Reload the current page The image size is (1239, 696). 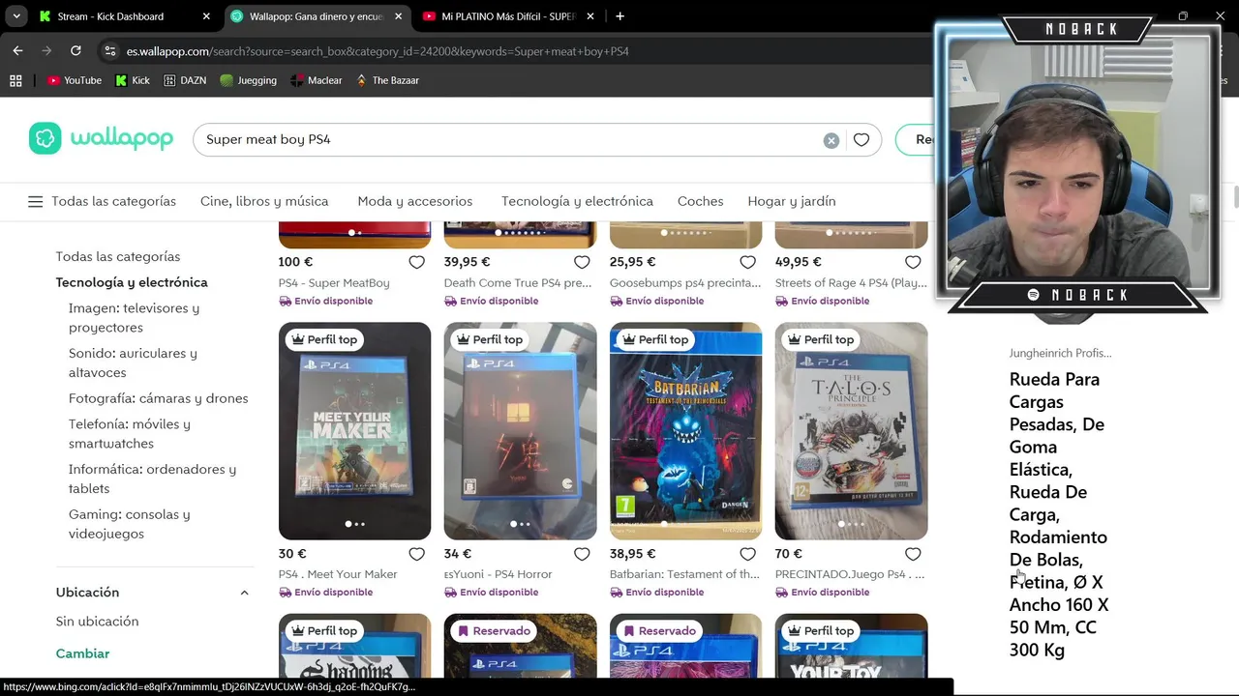click(76, 51)
